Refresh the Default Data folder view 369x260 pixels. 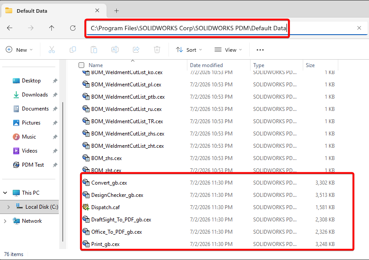(73, 28)
